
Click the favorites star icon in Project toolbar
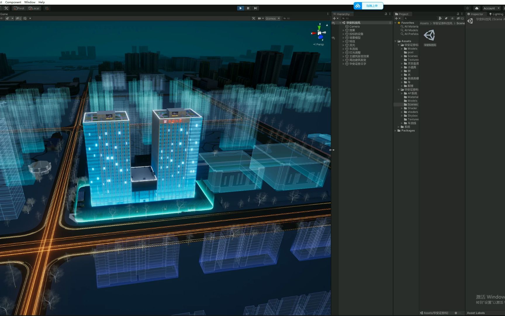tap(452, 18)
